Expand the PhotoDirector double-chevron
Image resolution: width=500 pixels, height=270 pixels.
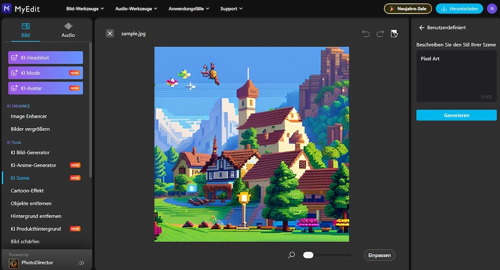(x=81, y=263)
